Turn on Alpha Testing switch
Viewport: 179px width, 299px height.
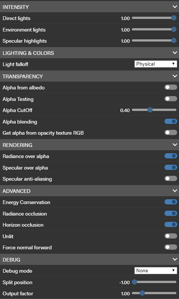click(170, 99)
